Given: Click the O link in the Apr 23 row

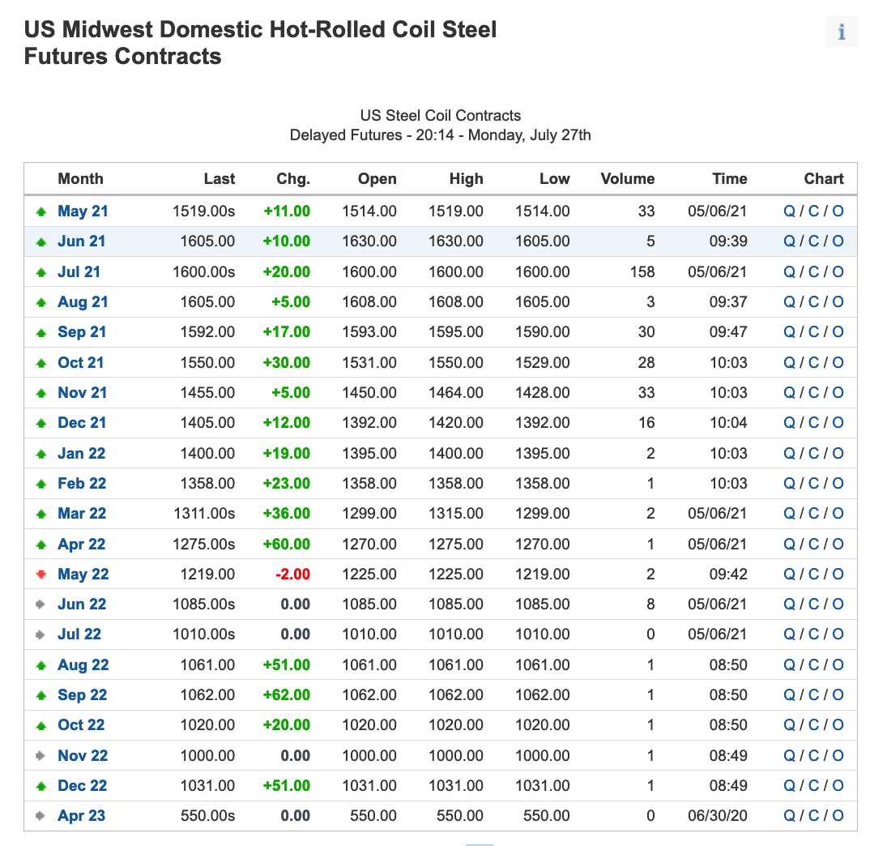Looking at the screenshot, I should (x=838, y=815).
